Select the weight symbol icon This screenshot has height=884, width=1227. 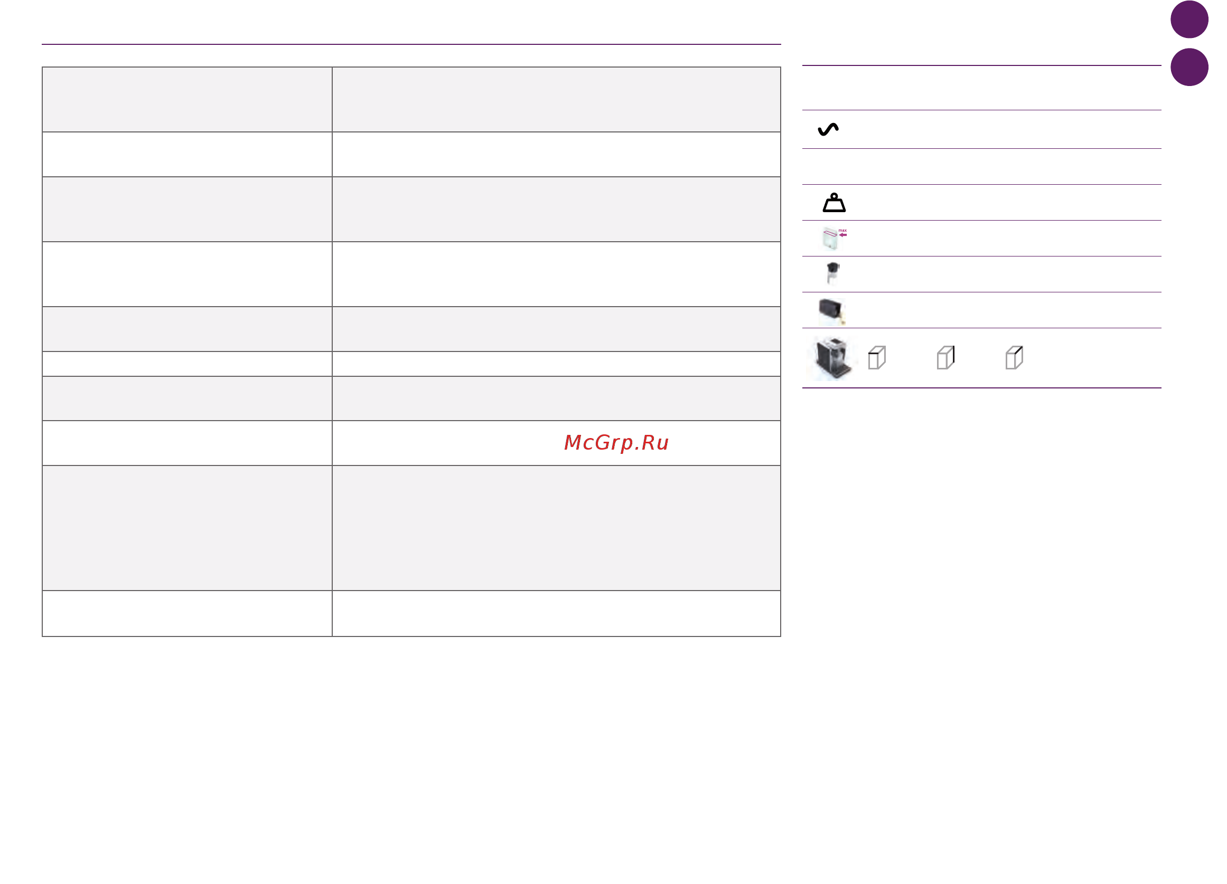click(x=833, y=203)
